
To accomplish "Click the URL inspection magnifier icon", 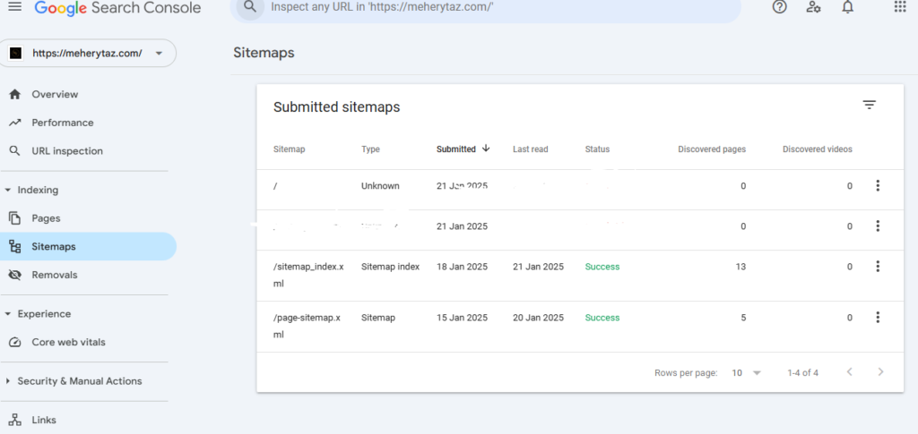I will (15, 150).
